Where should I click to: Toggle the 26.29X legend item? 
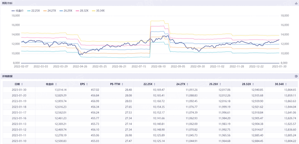pos(66,11)
